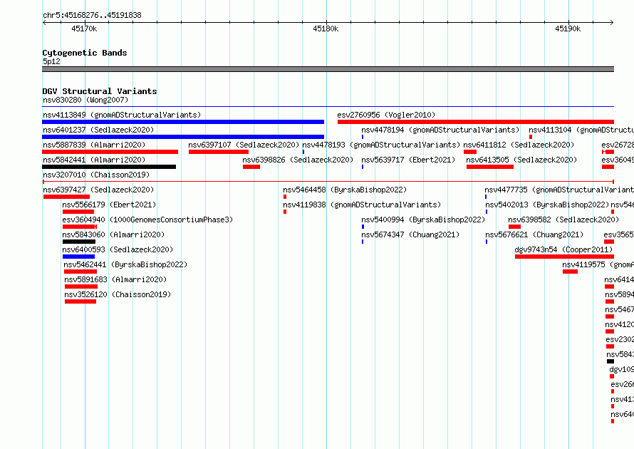Select the nsv6397427 (Sedlazeck2020) label
The height and width of the screenshot is (449, 634).
pos(98,190)
